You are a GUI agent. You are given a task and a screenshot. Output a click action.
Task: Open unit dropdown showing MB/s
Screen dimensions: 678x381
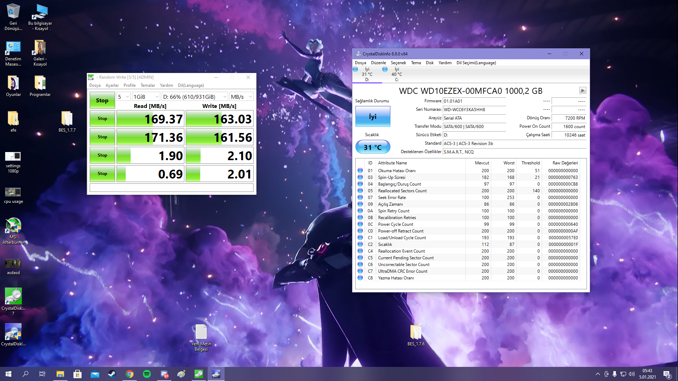tap(242, 97)
